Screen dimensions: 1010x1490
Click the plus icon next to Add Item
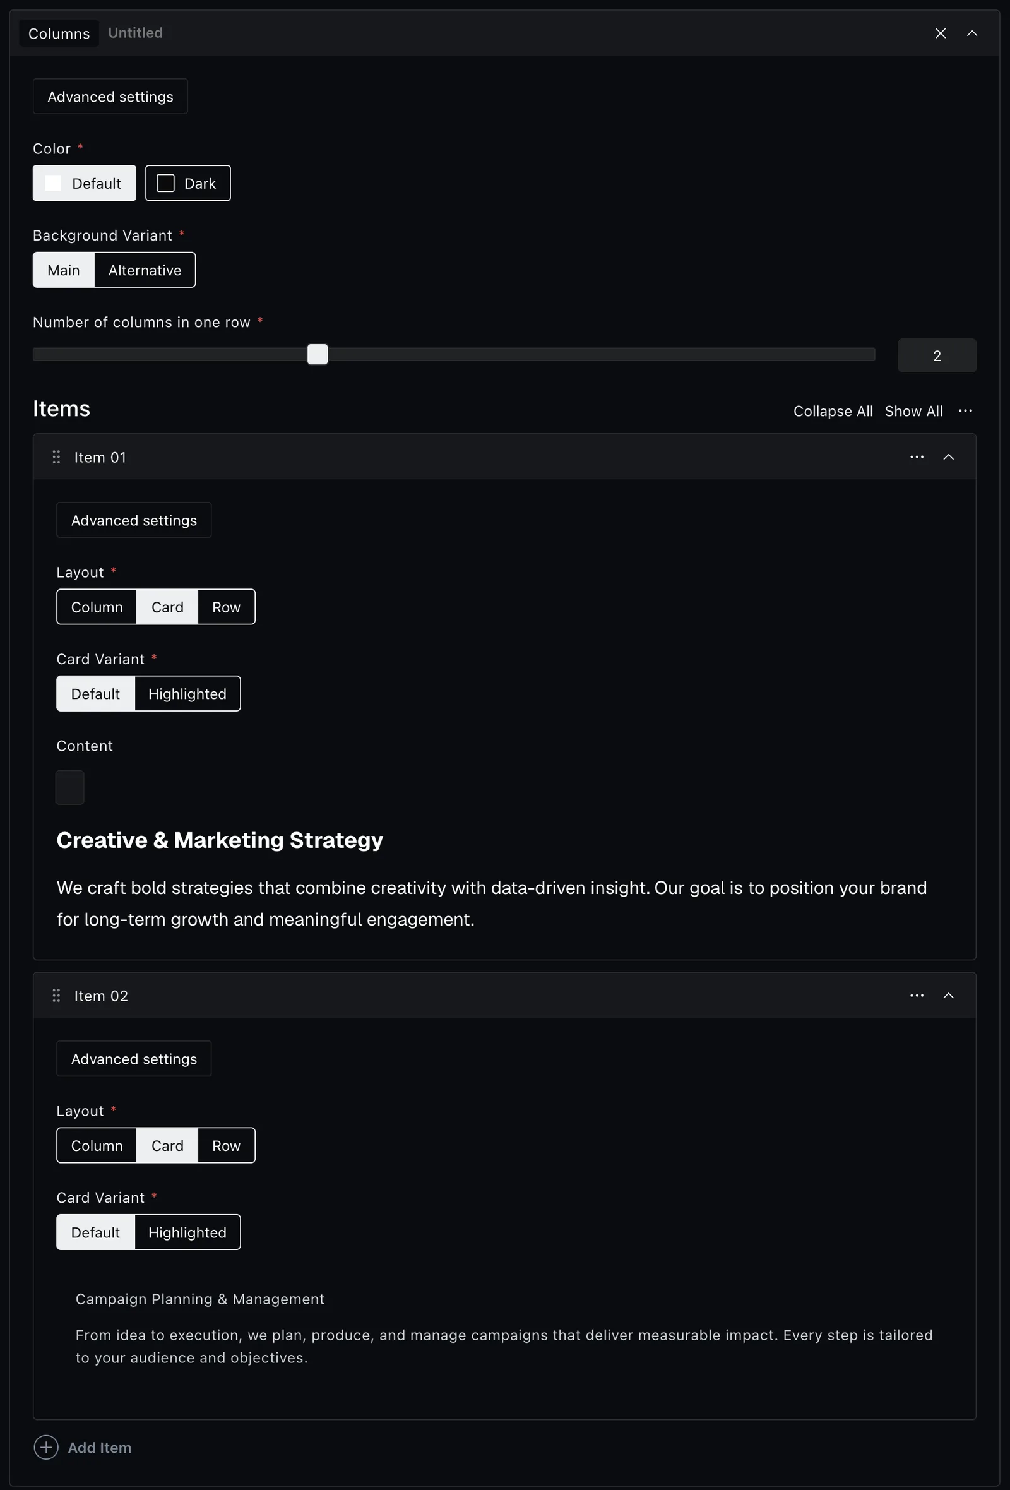46,1448
